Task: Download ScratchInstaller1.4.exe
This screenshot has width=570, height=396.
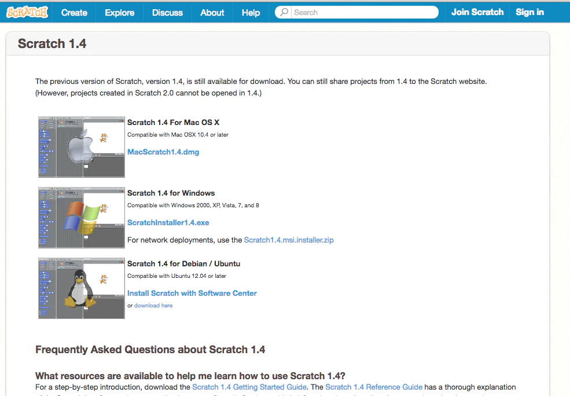Action: click(x=168, y=222)
